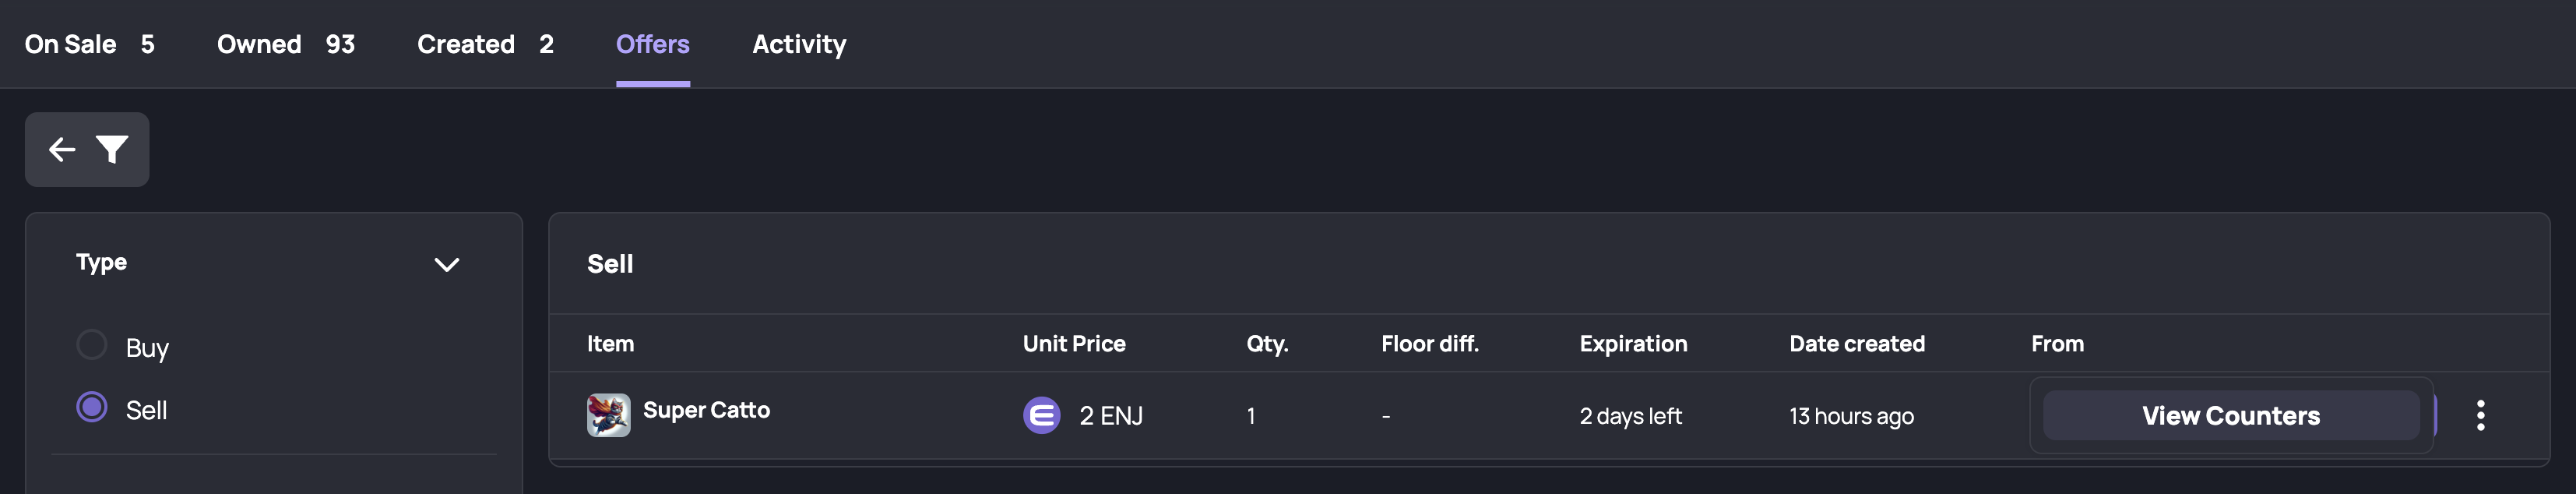Viewport: 2576px width, 494px height.
Task: Go to the Activity tab
Action: (799, 44)
